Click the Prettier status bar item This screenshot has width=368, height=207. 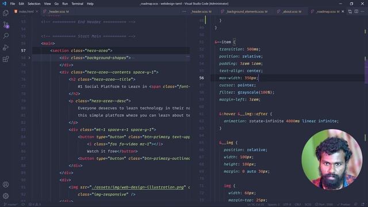tap(344, 205)
